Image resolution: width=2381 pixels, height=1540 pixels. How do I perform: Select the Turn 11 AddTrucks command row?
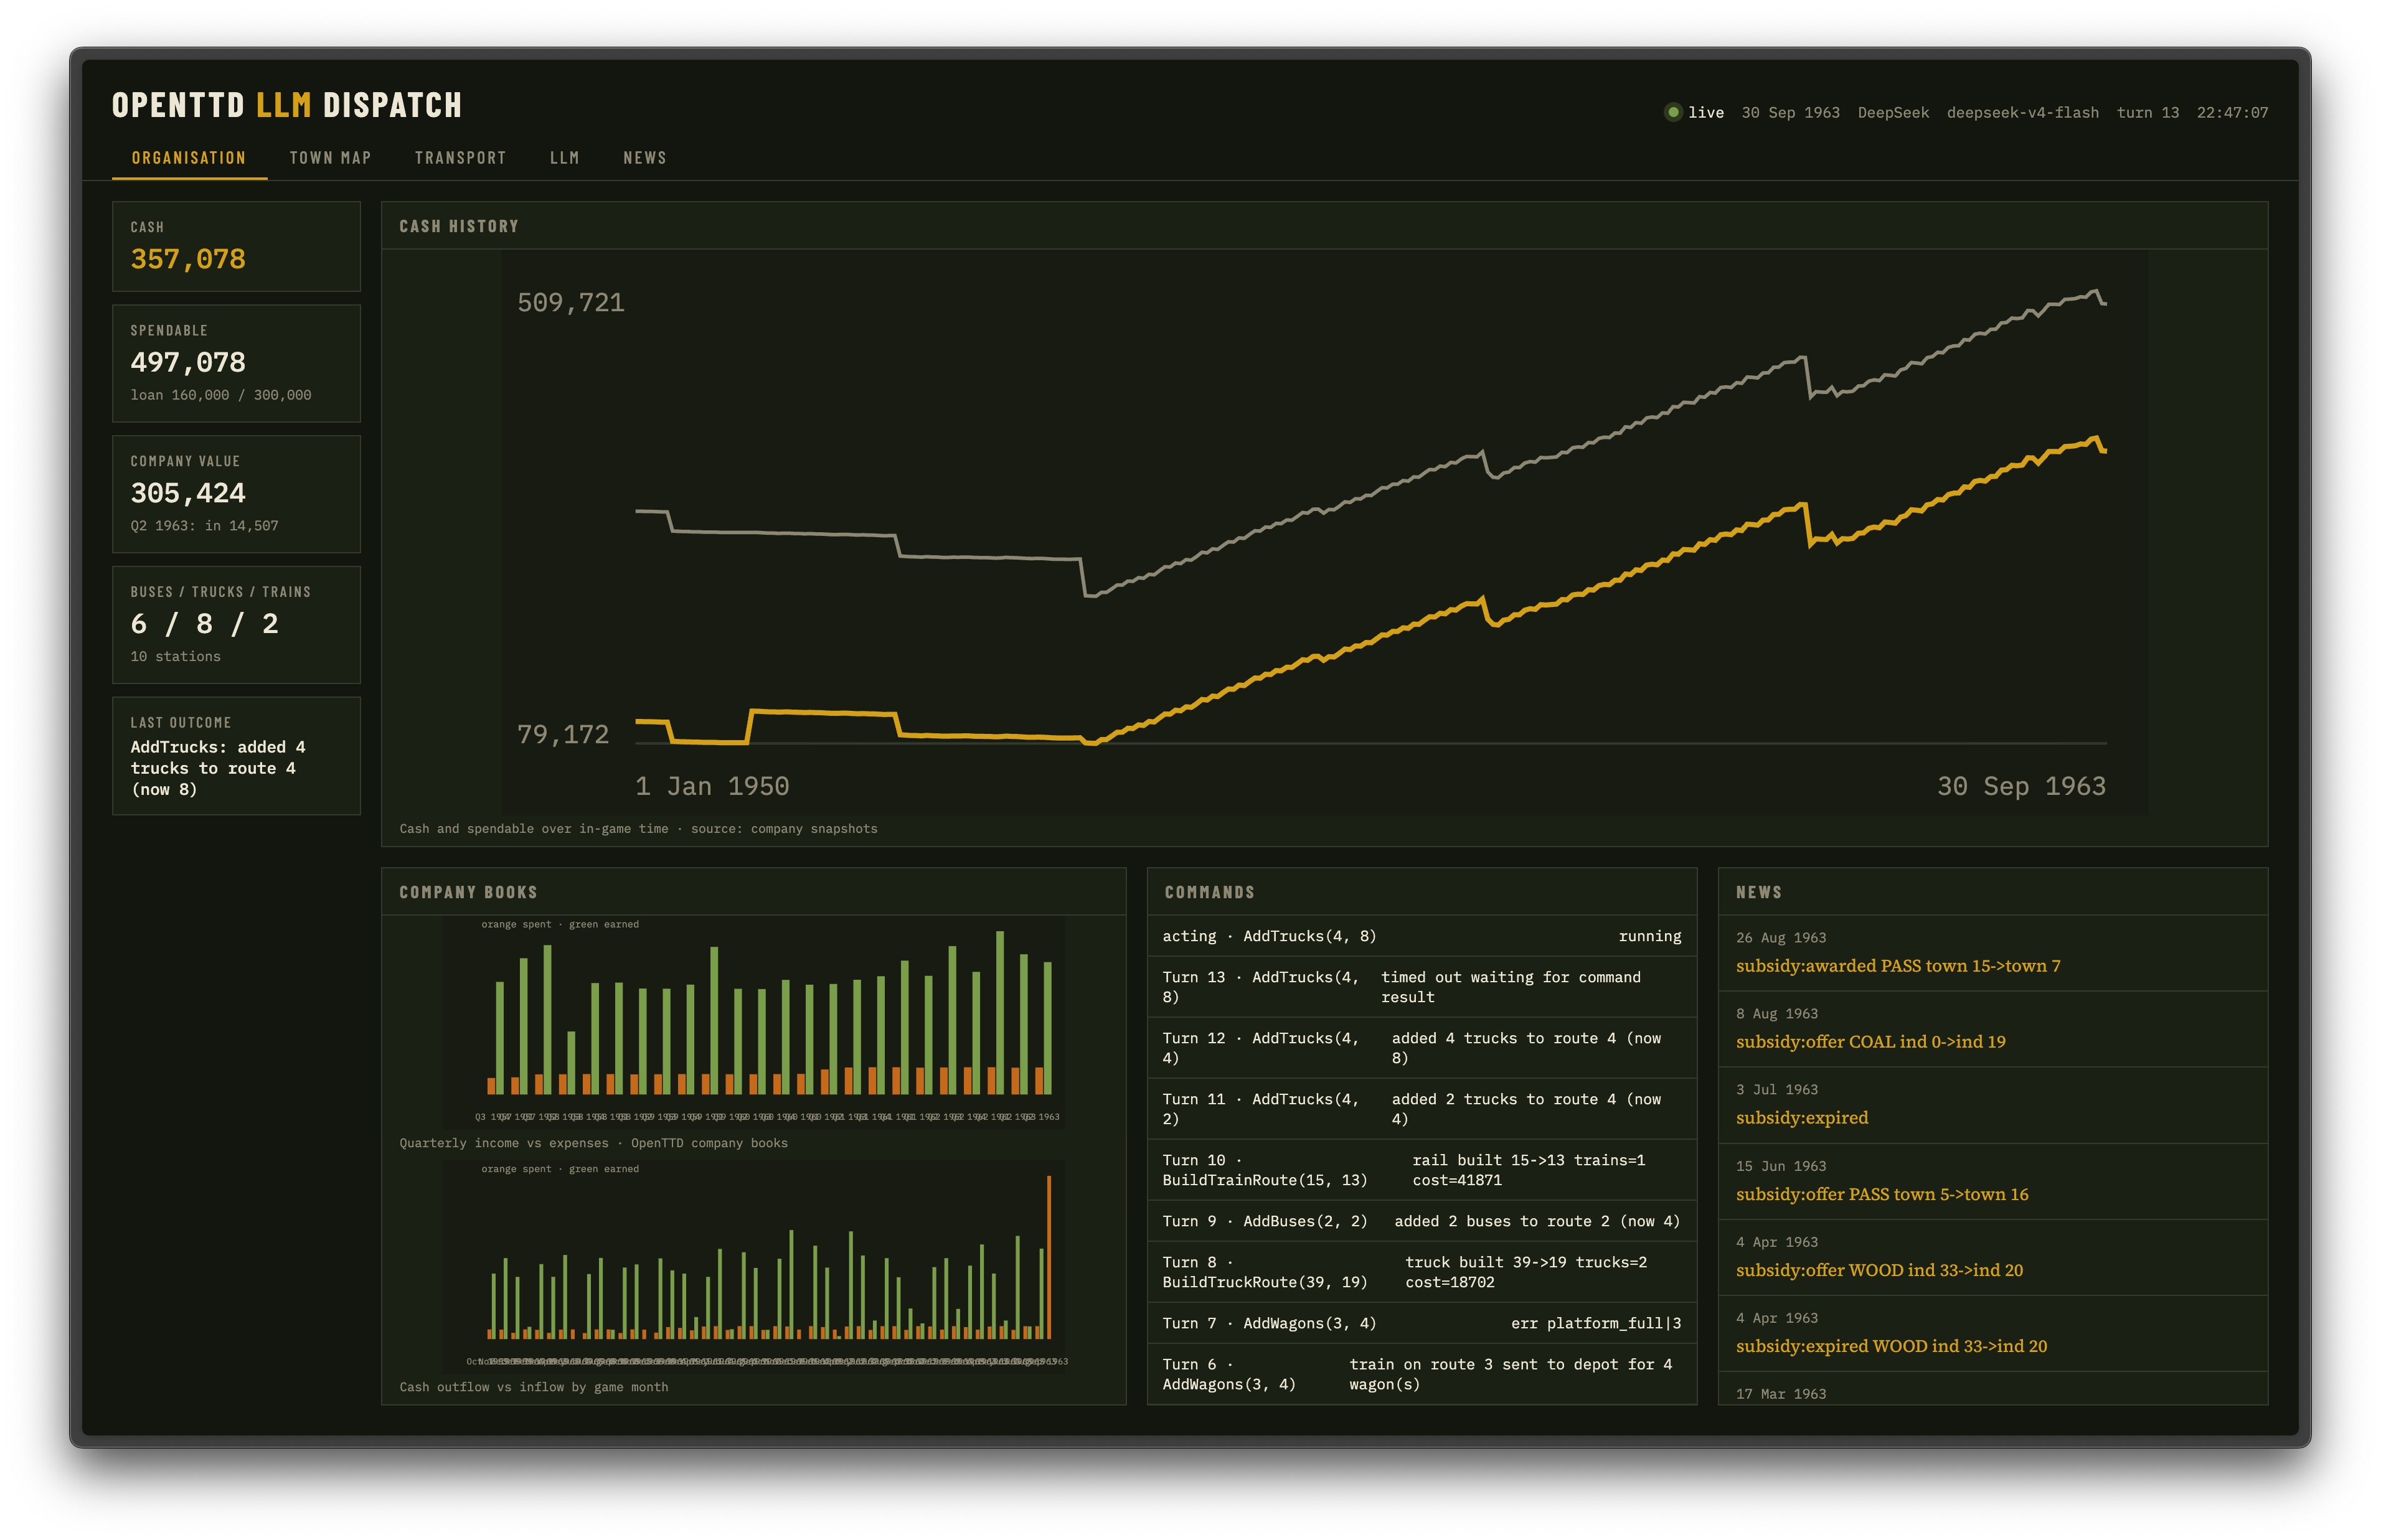tap(1421, 1109)
